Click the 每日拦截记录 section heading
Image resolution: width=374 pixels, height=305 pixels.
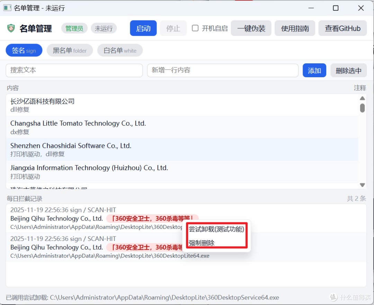click(24, 199)
